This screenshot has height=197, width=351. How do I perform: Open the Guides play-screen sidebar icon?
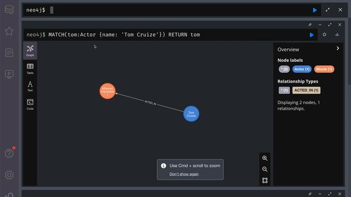9,74
